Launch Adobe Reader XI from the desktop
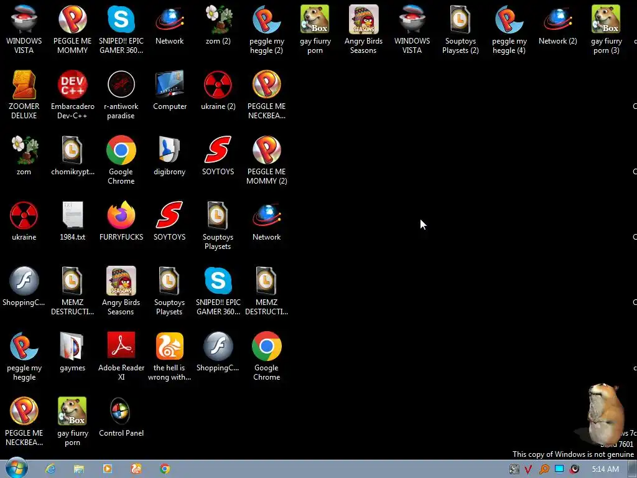 pos(121,357)
